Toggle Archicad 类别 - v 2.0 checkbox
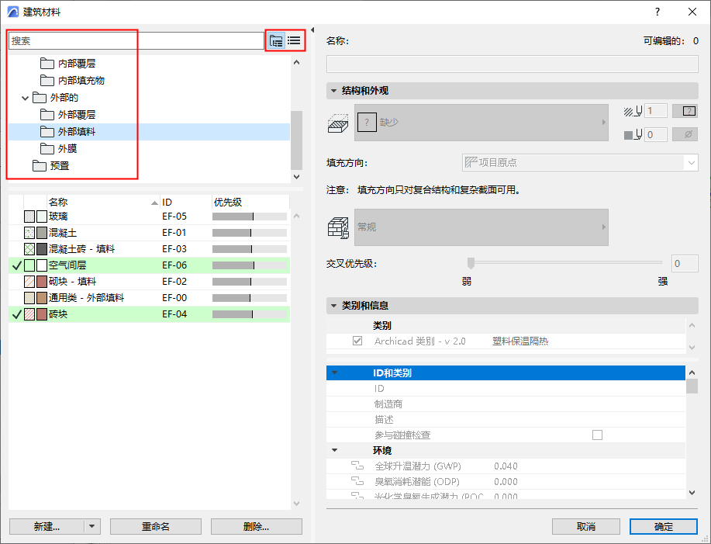The width and height of the screenshot is (711, 544). 357,341
